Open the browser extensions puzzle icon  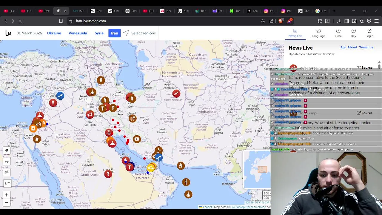[320, 21]
